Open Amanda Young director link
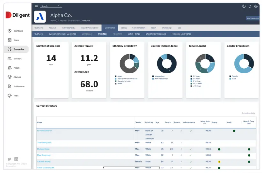Screen dimensions: 262x173 pos(44,161)
